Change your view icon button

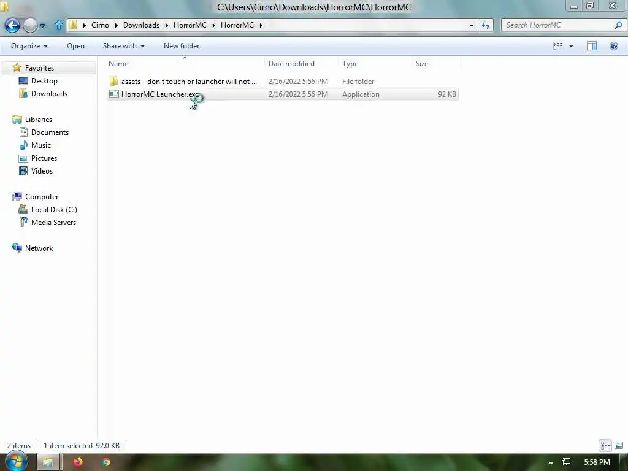[558, 45]
